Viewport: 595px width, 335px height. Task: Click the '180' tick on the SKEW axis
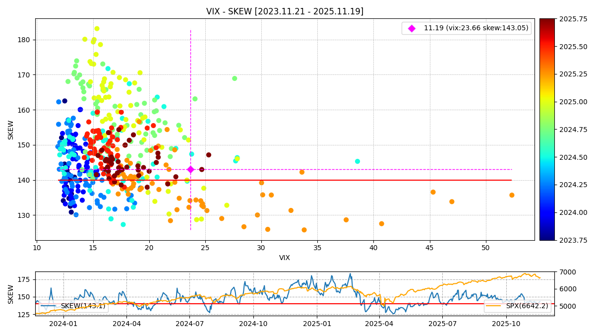pos(24,40)
